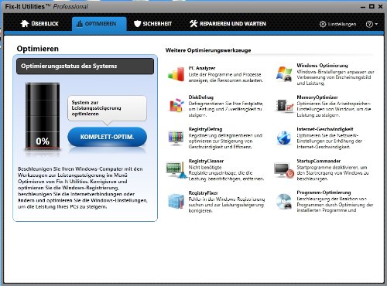This screenshot has width=387, height=286.
Task: Open the Programm-Optimierung title link
Action: click(x=324, y=192)
